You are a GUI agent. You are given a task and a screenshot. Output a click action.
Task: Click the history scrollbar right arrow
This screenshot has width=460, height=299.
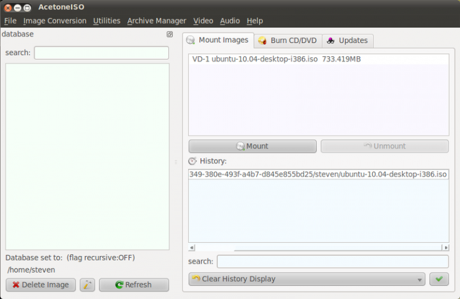[445, 248]
